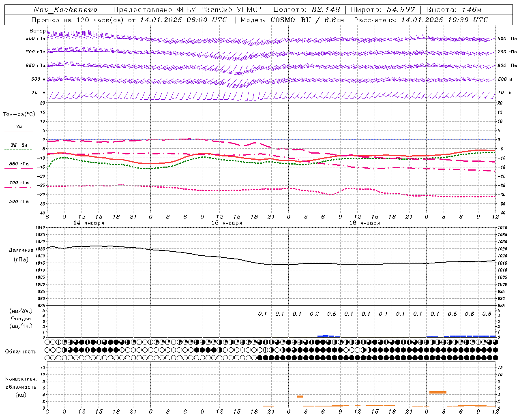
Task: Click the '500 м' wind level label on left
Action: [39, 79]
